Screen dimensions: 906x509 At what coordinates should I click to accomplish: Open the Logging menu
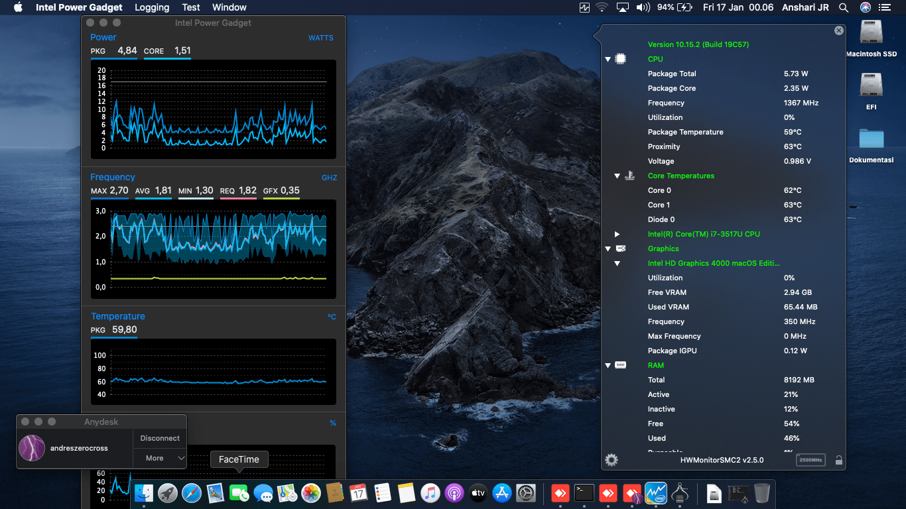point(152,7)
